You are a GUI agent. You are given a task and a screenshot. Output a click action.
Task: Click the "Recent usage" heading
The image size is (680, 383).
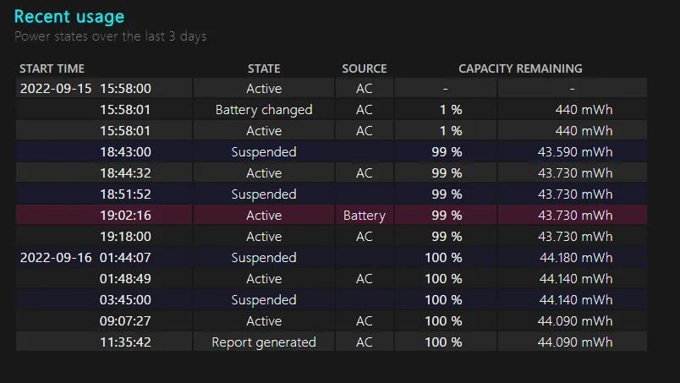(x=69, y=16)
